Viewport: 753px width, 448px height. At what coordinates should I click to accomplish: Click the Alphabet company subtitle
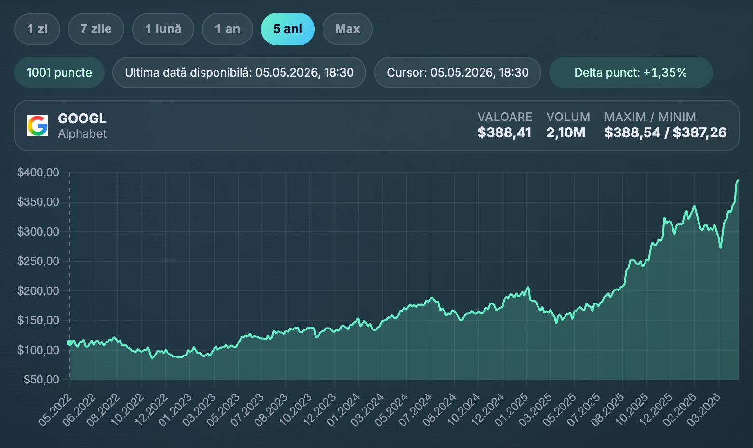click(x=82, y=134)
